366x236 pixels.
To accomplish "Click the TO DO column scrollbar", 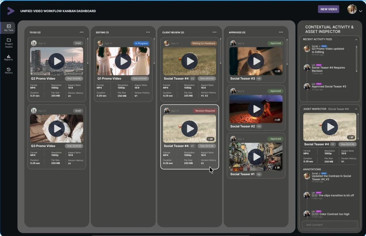I will [88, 51].
